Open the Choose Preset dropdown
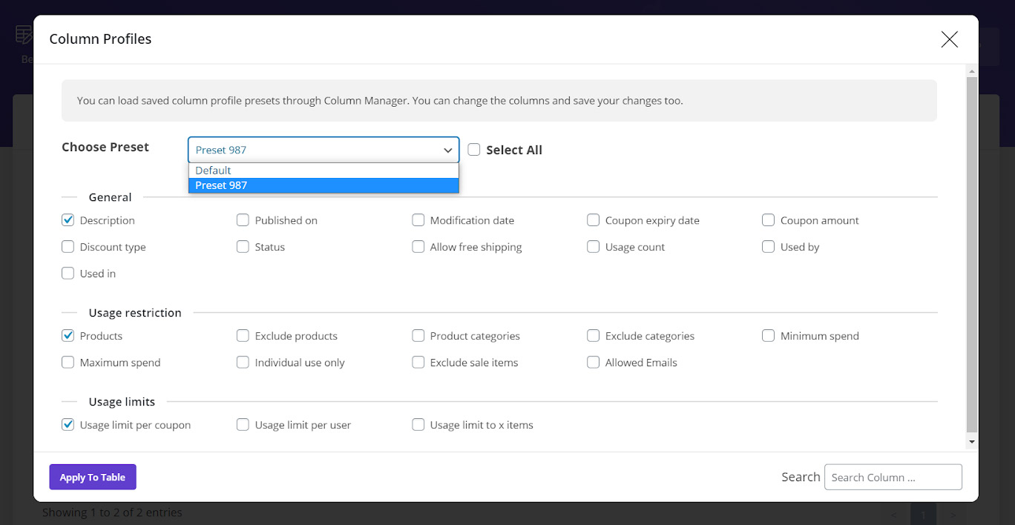This screenshot has height=525, width=1015. pyautogui.click(x=323, y=150)
